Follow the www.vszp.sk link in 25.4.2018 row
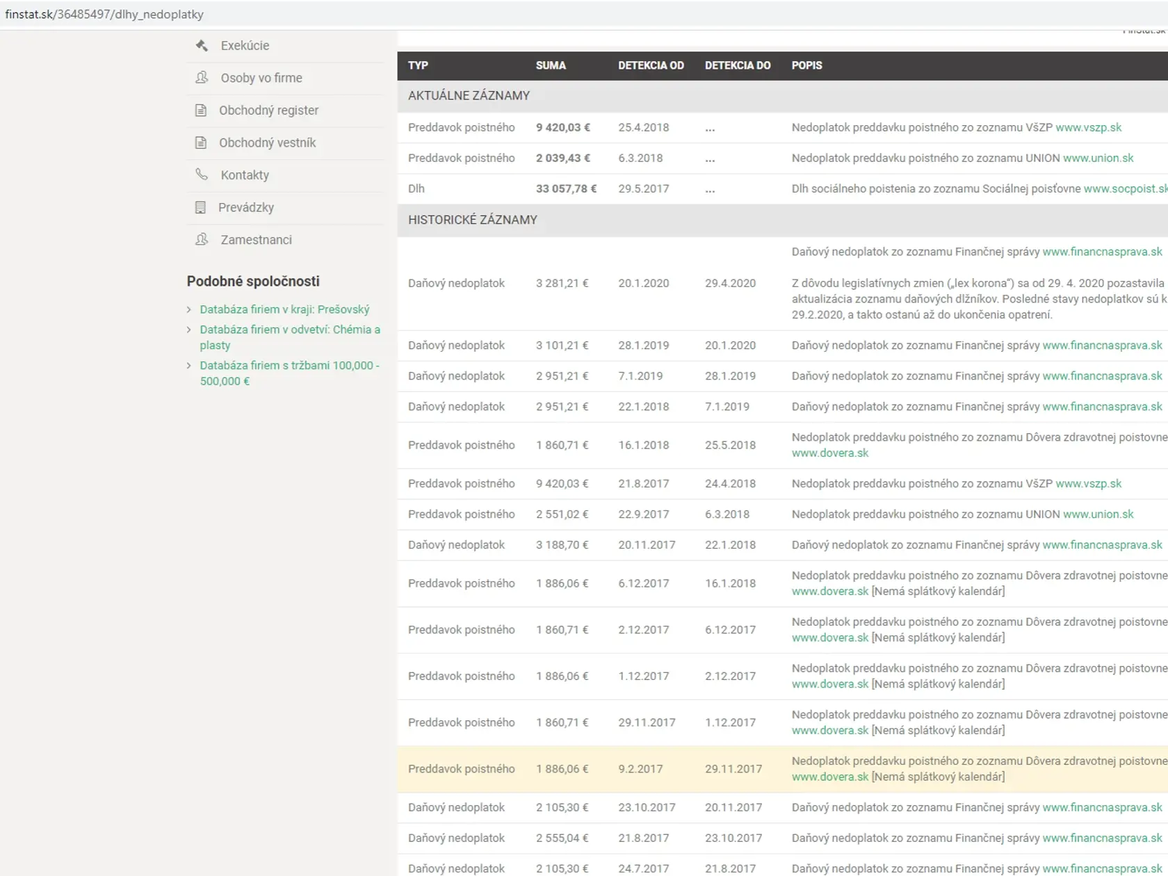The height and width of the screenshot is (876, 1168). pyautogui.click(x=1088, y=127)
